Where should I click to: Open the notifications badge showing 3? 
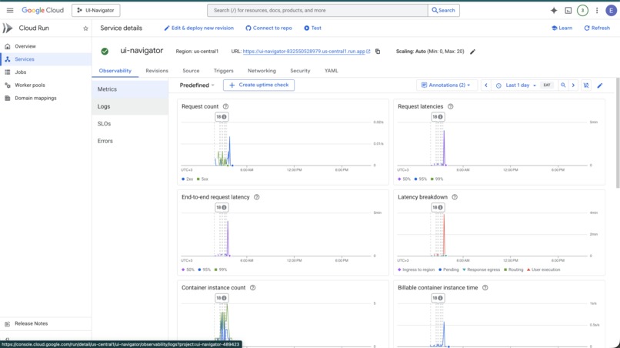(582, 10)
